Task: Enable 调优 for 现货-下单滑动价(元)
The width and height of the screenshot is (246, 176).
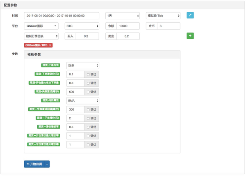Action: coord(88,74)
